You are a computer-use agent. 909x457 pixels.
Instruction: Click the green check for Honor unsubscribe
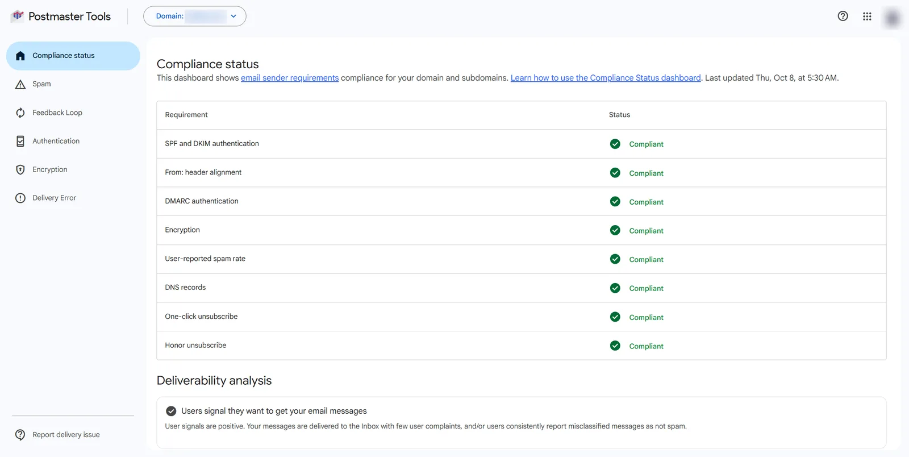(615, 346)
